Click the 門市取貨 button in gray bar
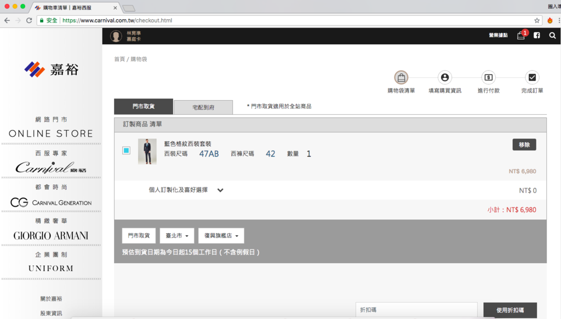 pyautogui.click(x=139, y=236)
